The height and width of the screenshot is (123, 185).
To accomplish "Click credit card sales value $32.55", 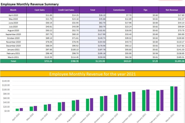I will 75,23.
